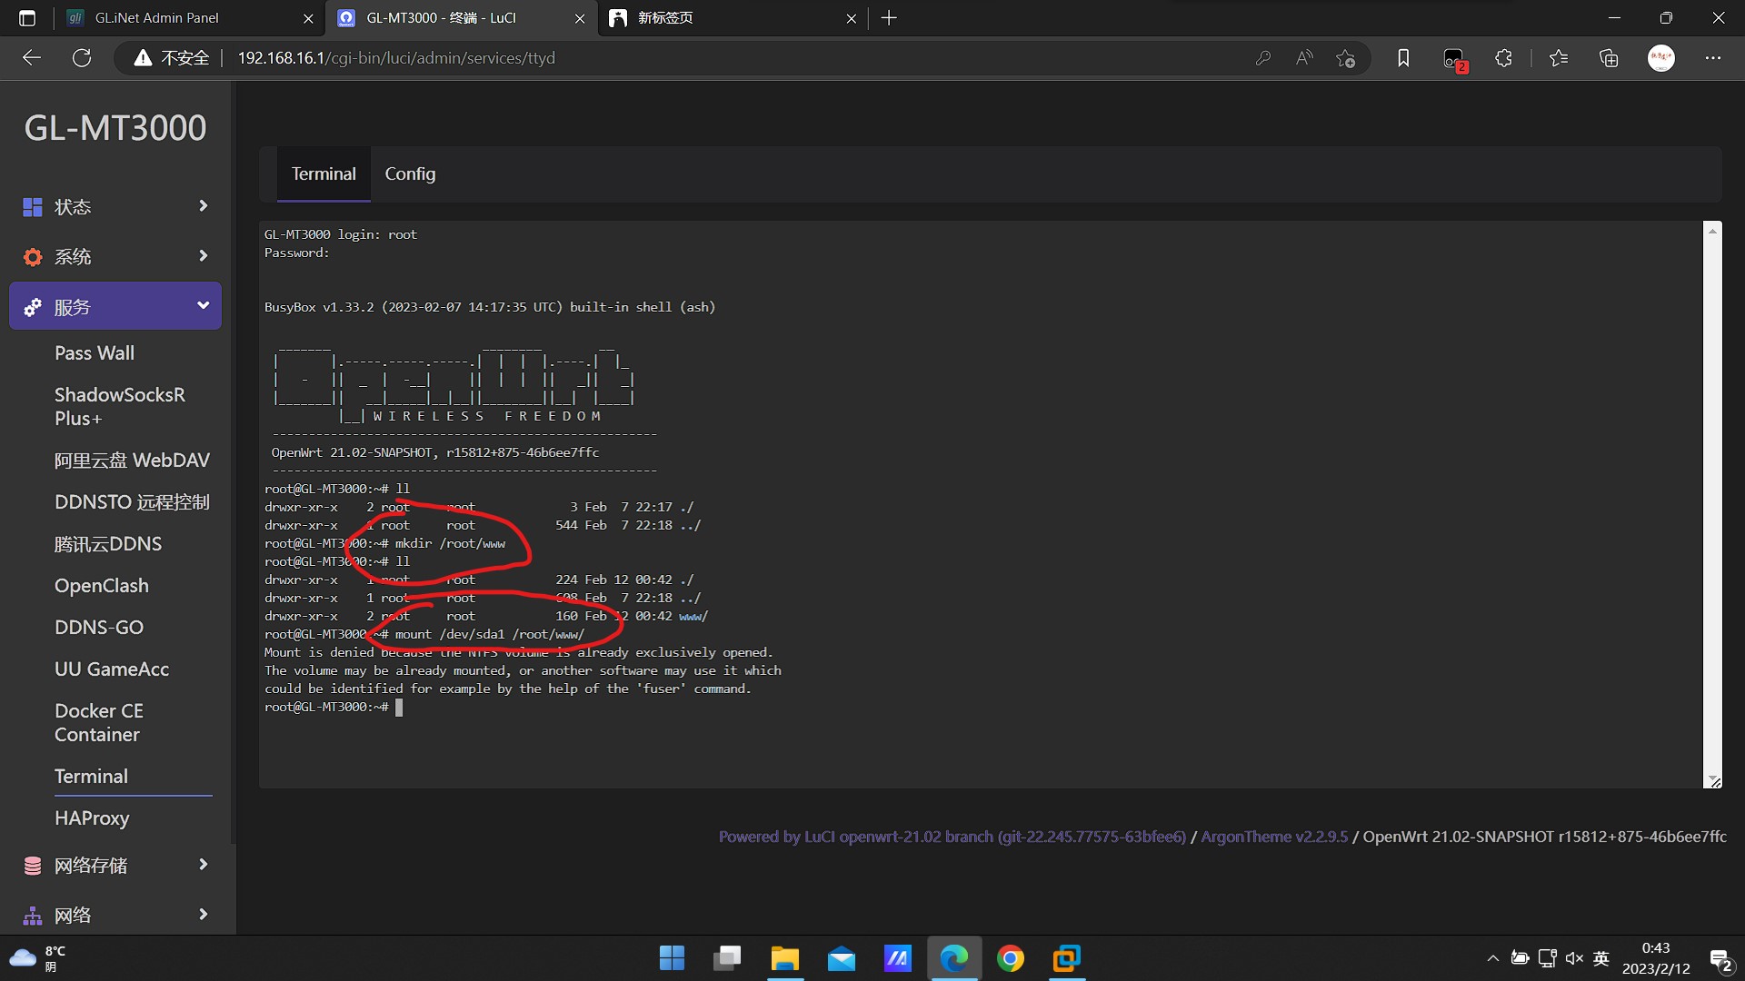This screenshot has height=981, width=1745.
Task: Open the browser extensions puzzle icon
Action: pyautogui.click(x=1503, y=58)
